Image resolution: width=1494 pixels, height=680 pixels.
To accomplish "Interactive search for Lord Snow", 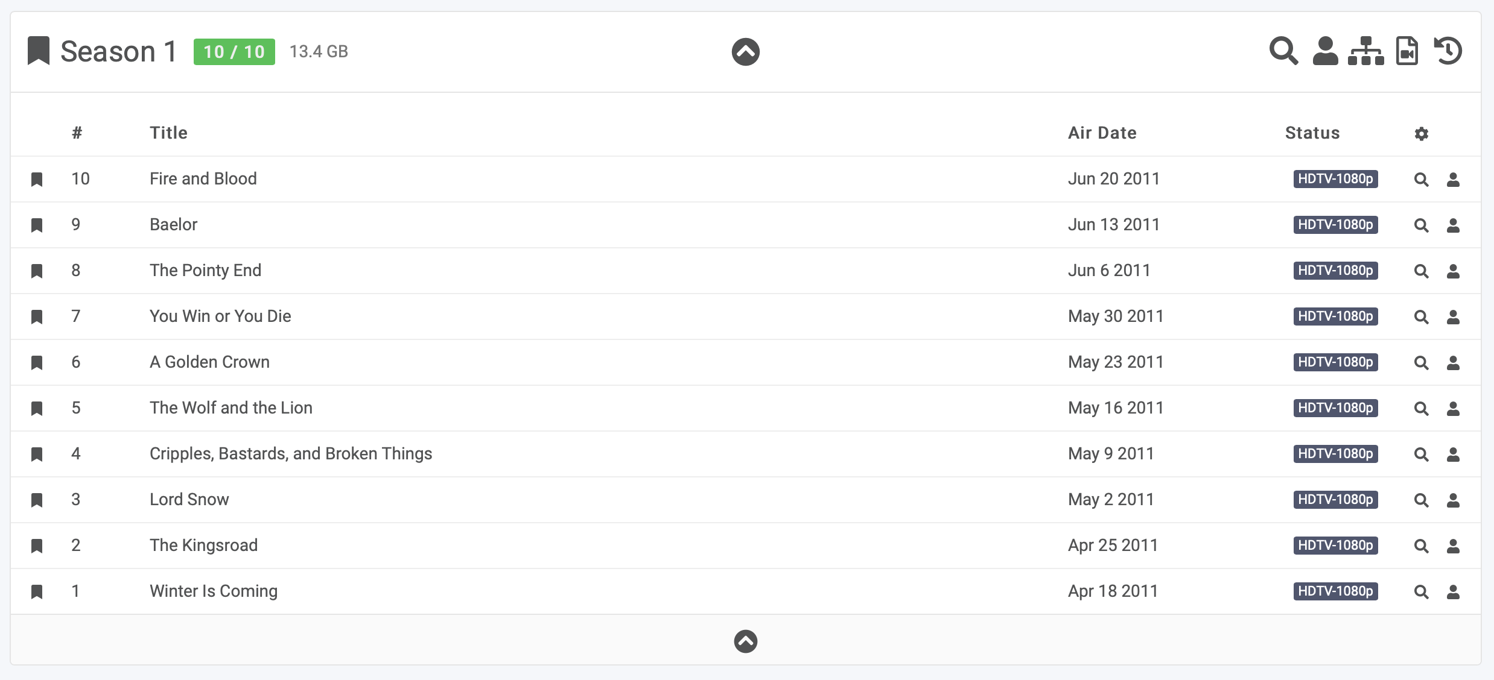I will (x=1454, y=500).
